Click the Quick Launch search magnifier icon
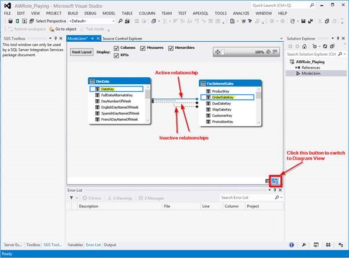Viewport: 349px width, 258px height. [x=312, y=5]
